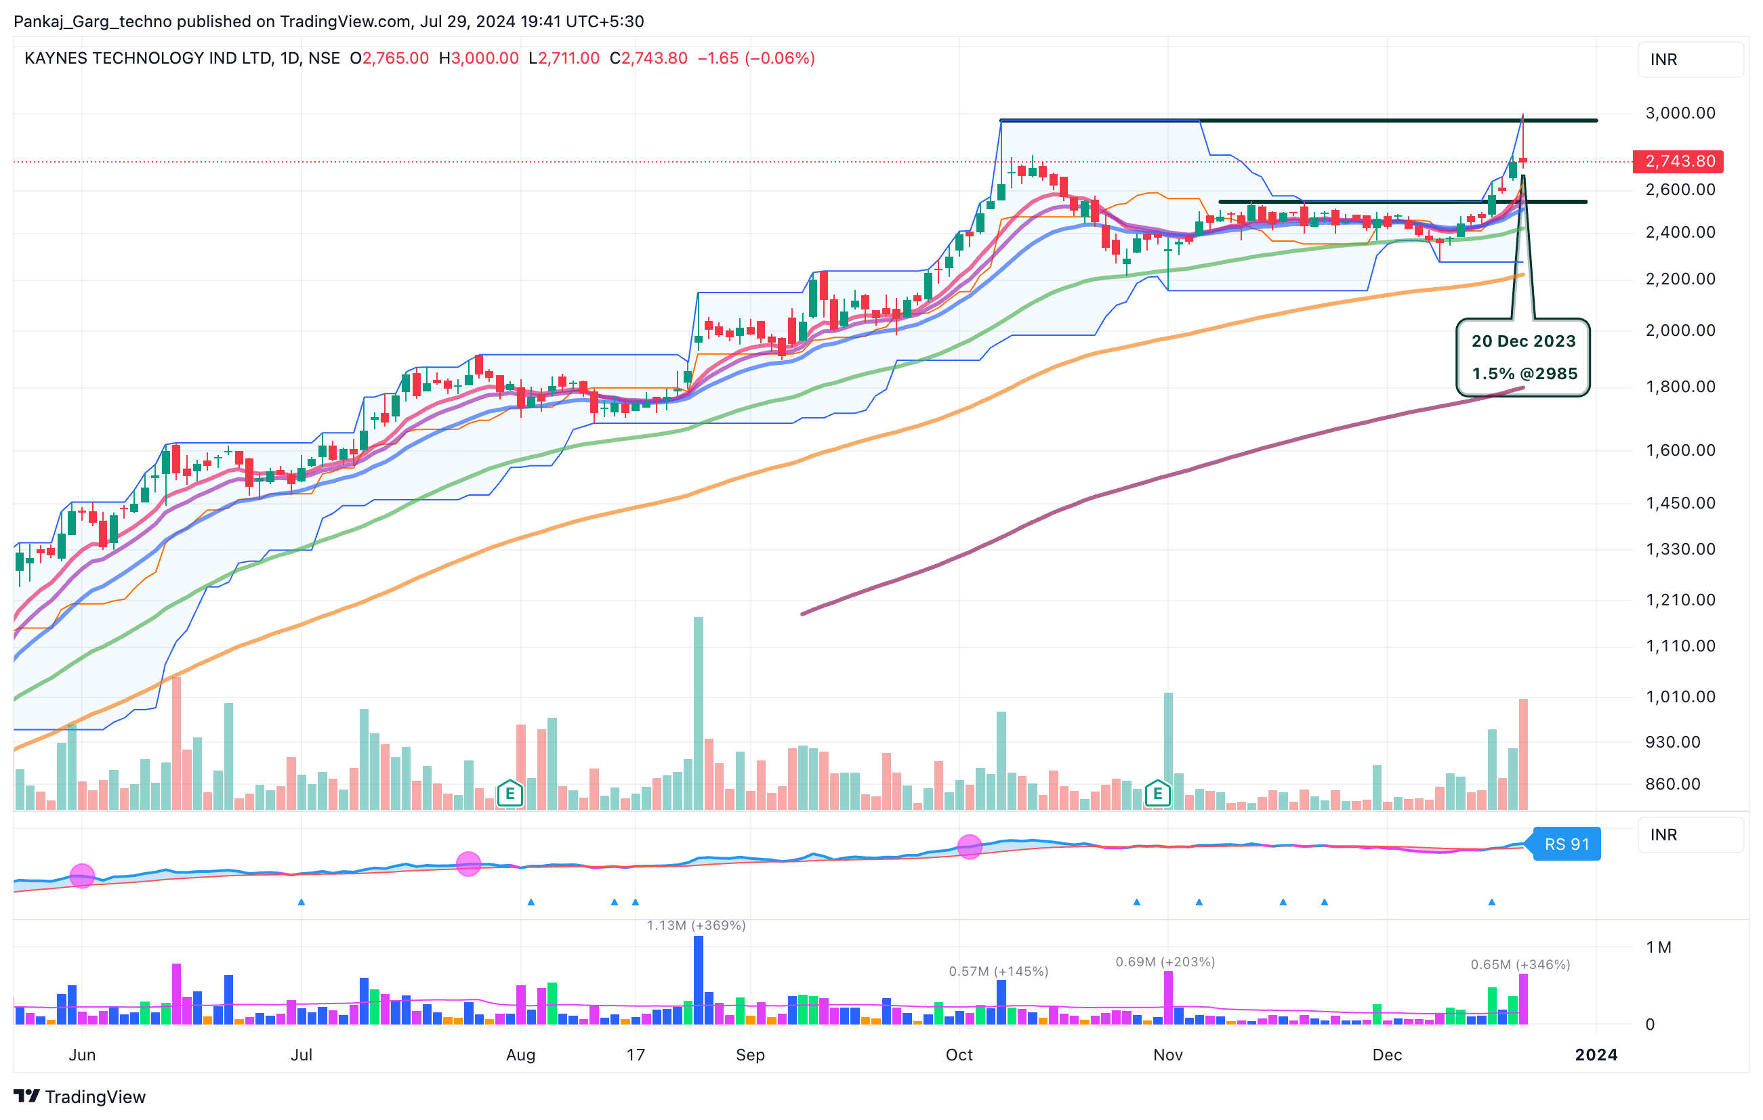1763x1120 pixels.
Task: Click the blue triangle marker below July
Action: [301, 902]
